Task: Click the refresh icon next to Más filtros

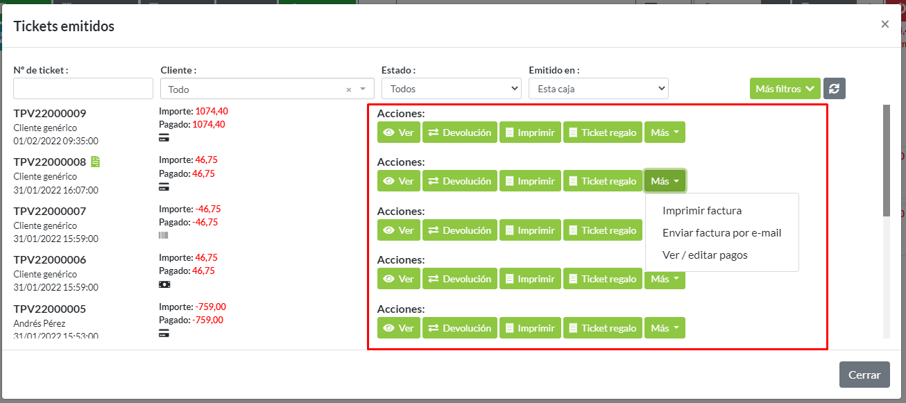Action: pos(834,89)
